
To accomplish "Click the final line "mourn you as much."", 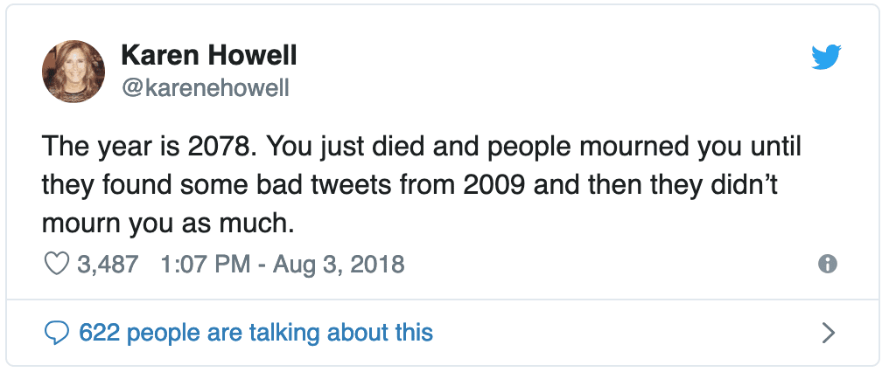I will coord(165,223).
